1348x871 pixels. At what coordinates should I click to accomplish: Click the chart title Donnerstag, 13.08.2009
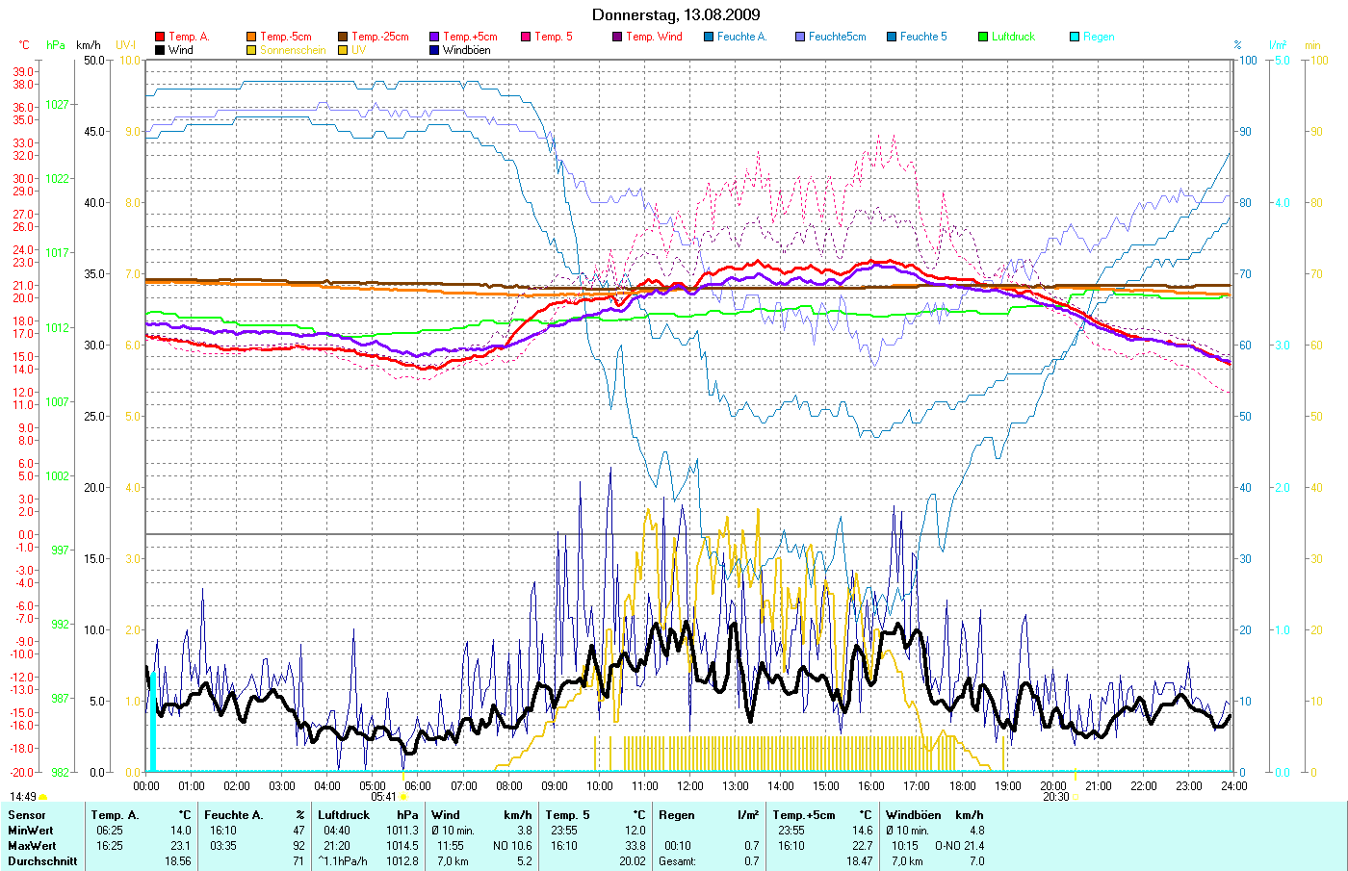tap(675, 14)
